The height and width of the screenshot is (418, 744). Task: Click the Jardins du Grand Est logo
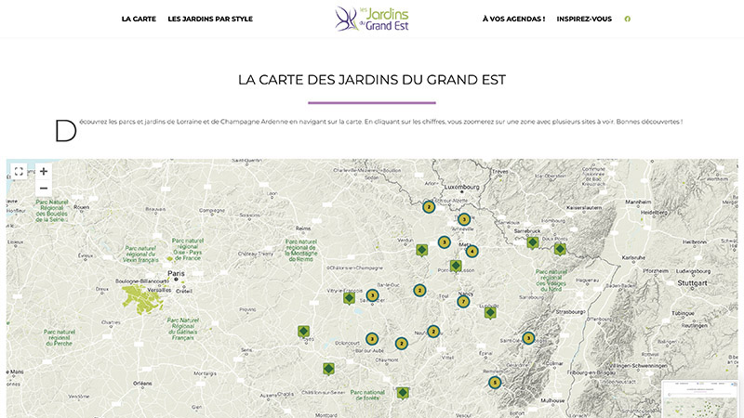[x=372, y=19]
